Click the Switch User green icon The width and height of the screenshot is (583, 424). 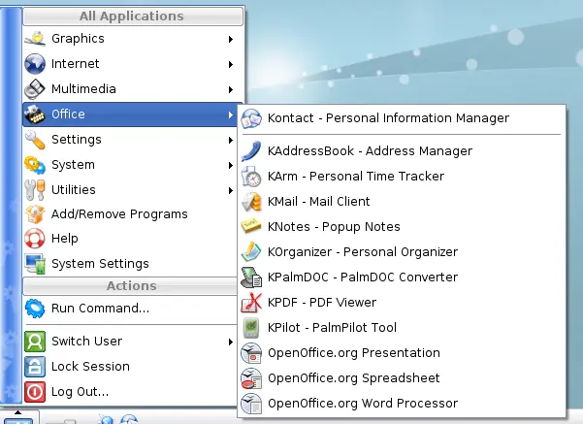point(35,342)
